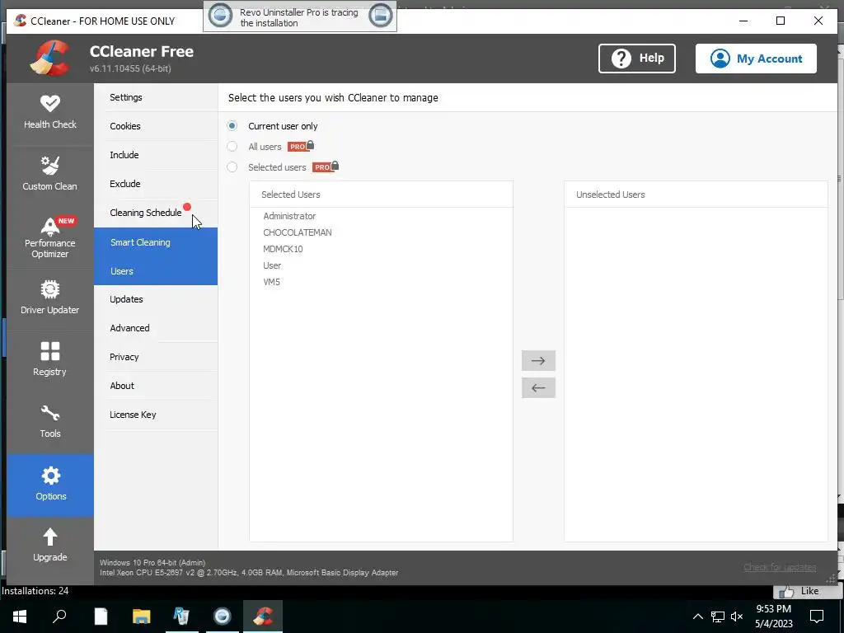The width and height of the screenshot is (844, 633).
Task: Click the PRO lock badge beside All users
Action: (x=301, y=146)
